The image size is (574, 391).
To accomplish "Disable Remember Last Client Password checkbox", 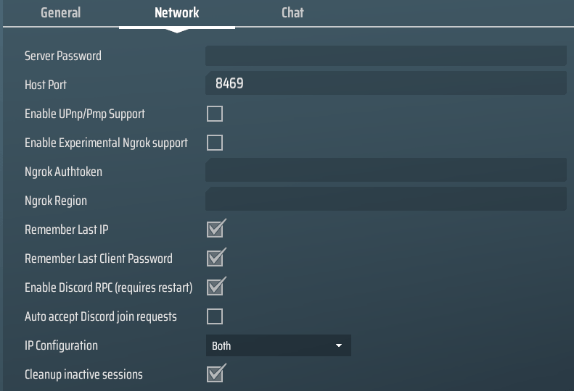I will (215, 258).
